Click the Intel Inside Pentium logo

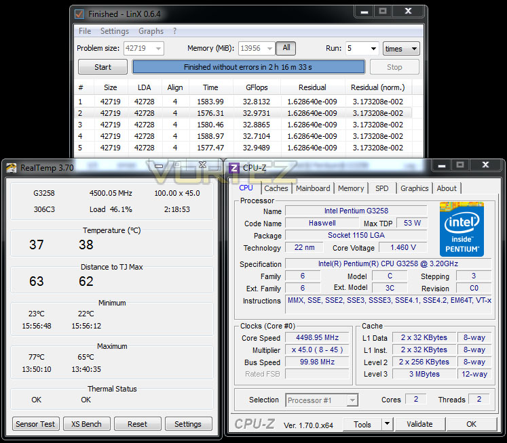462,230
